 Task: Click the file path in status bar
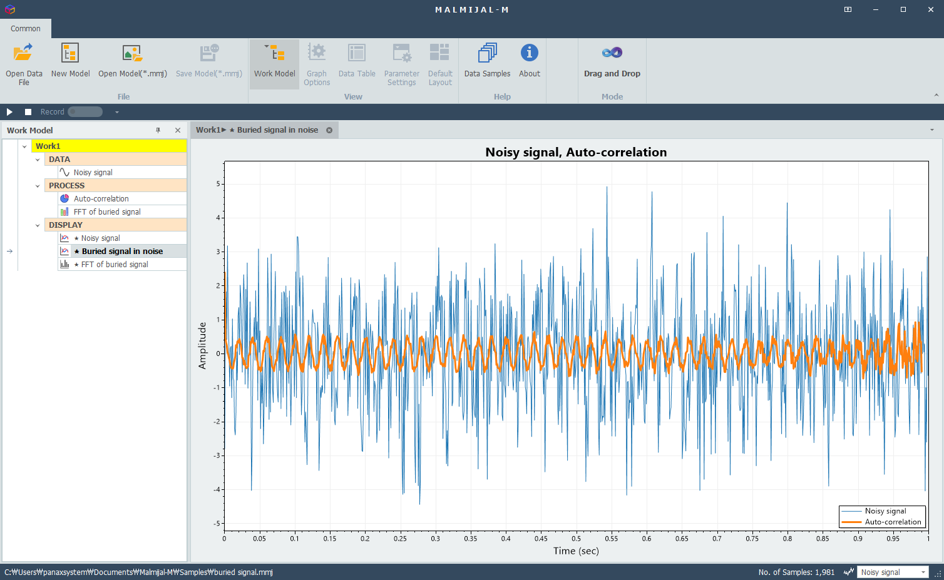(138, 572)
